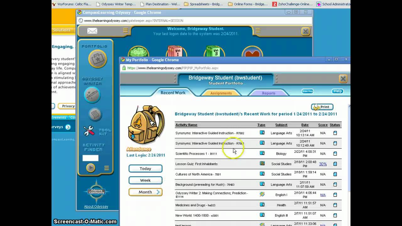Open the red Vol. 1 books icon
Screen dimensions: 402x226
pyautogui.click(x=176, y=52)
